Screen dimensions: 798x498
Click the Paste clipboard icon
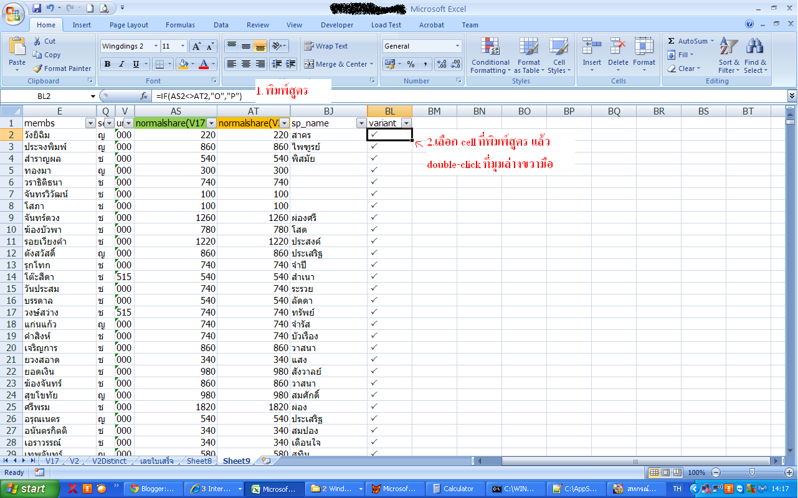17,47
